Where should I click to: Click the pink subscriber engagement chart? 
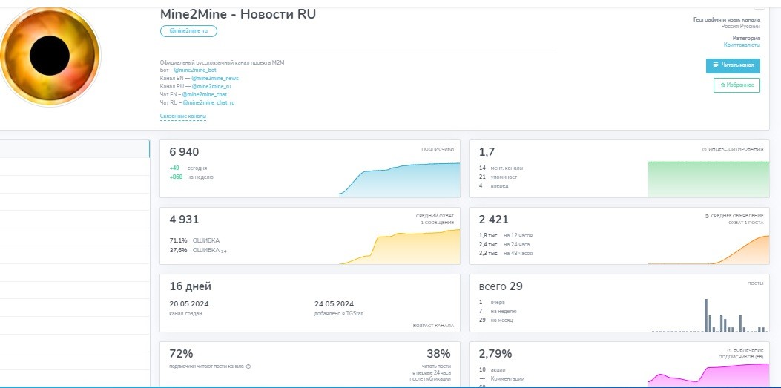tap(708, 374)
